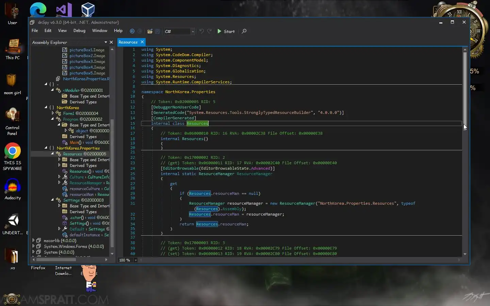Select the resourceCulture field tree item

pos(89,189)
